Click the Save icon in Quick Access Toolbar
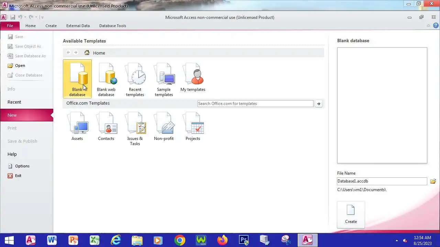Viewport: 440px width, 247px height. tap(13, 17)
